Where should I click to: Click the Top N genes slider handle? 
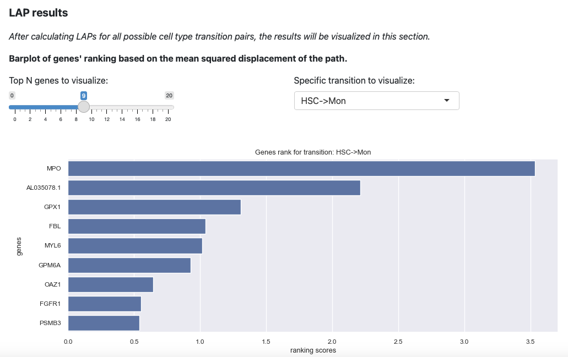84,107
